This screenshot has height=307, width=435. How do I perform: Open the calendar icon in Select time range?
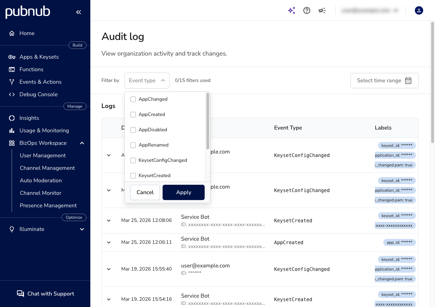(408, 80)
